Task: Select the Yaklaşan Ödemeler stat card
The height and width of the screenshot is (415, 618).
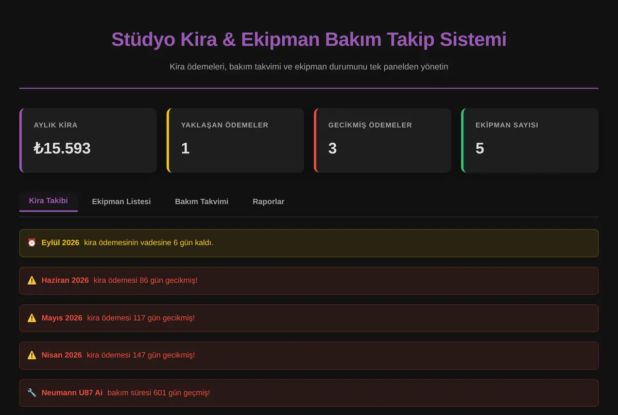Action: tap(235, 140)
